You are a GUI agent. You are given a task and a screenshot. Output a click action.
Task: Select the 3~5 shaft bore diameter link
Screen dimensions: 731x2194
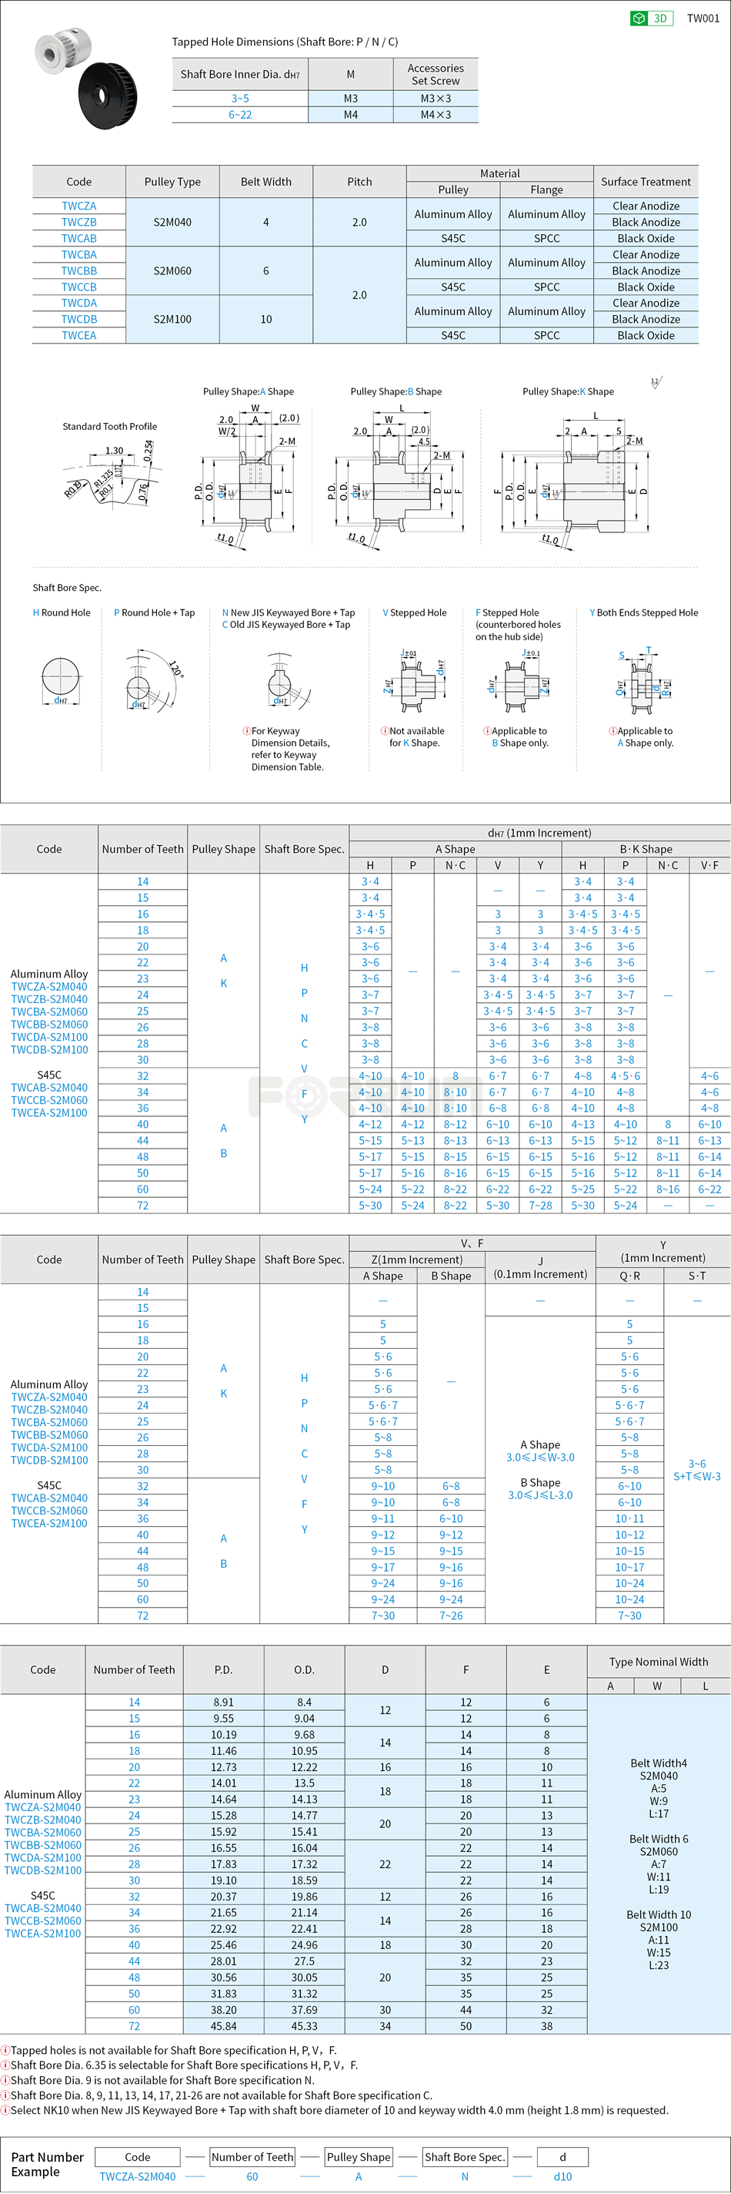point(240,98)
